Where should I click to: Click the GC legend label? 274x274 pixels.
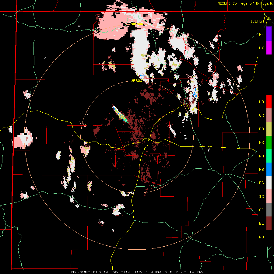tap(261, 210)
